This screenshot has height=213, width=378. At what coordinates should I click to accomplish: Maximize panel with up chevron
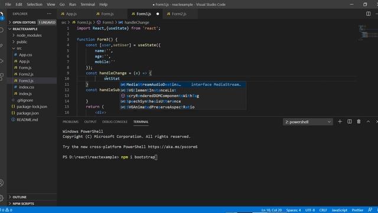click(x=368, y=122)
